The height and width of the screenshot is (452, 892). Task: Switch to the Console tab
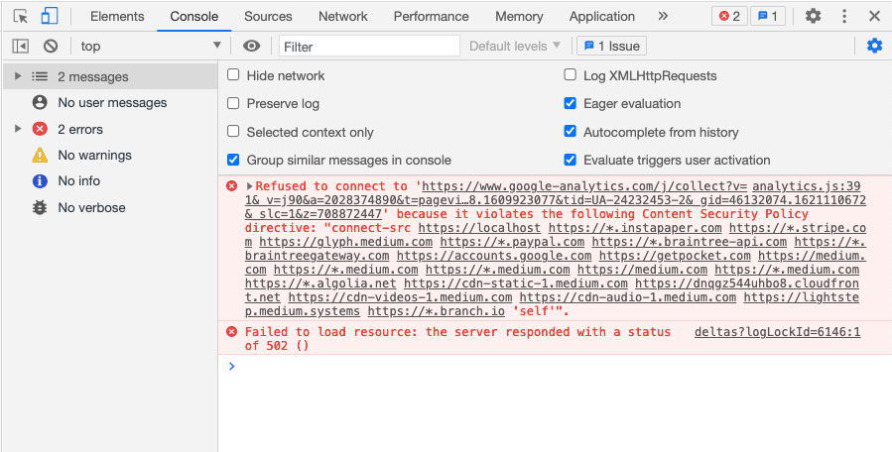tap(194, 17)
